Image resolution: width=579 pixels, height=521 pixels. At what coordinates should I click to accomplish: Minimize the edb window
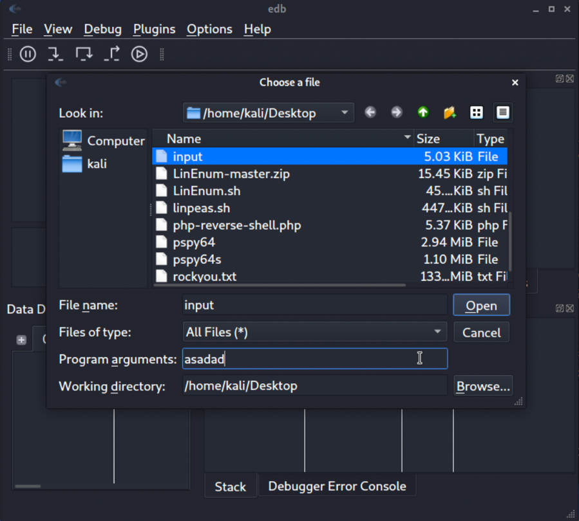pos(536,10)
